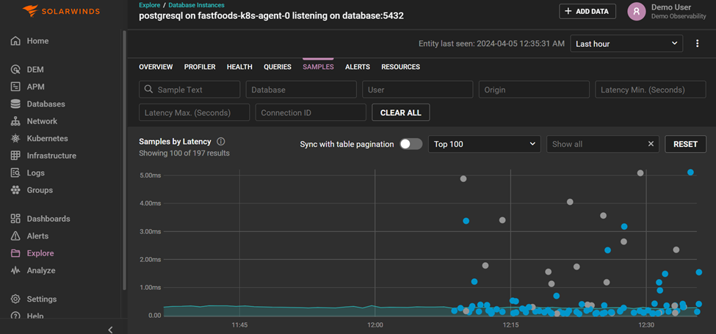Click the Demo User avatar
Image resolution: width=716 pixels, height=334 pixels.
(x=637, y=12)
